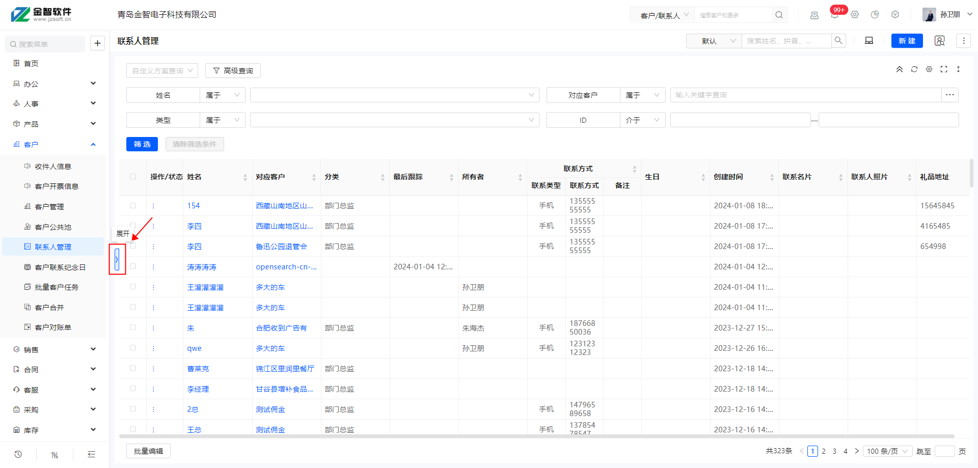Open the settings gear in top header
Image resolution: width=978 pixels, height=468 pixels.
[x=855, y=15]
